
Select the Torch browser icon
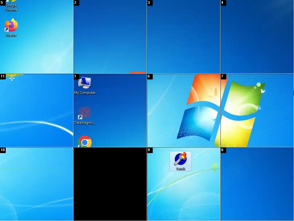pos(181,161)
